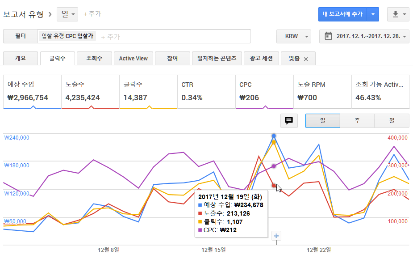Switch chart granularity to 주

[x=357, y=121]
